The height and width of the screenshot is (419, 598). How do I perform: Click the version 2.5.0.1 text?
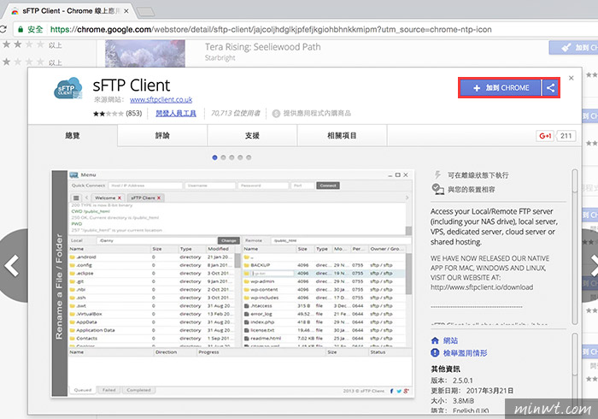tap(463, 381)
